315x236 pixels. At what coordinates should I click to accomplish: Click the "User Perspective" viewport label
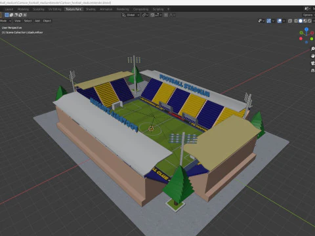point(12,28)
